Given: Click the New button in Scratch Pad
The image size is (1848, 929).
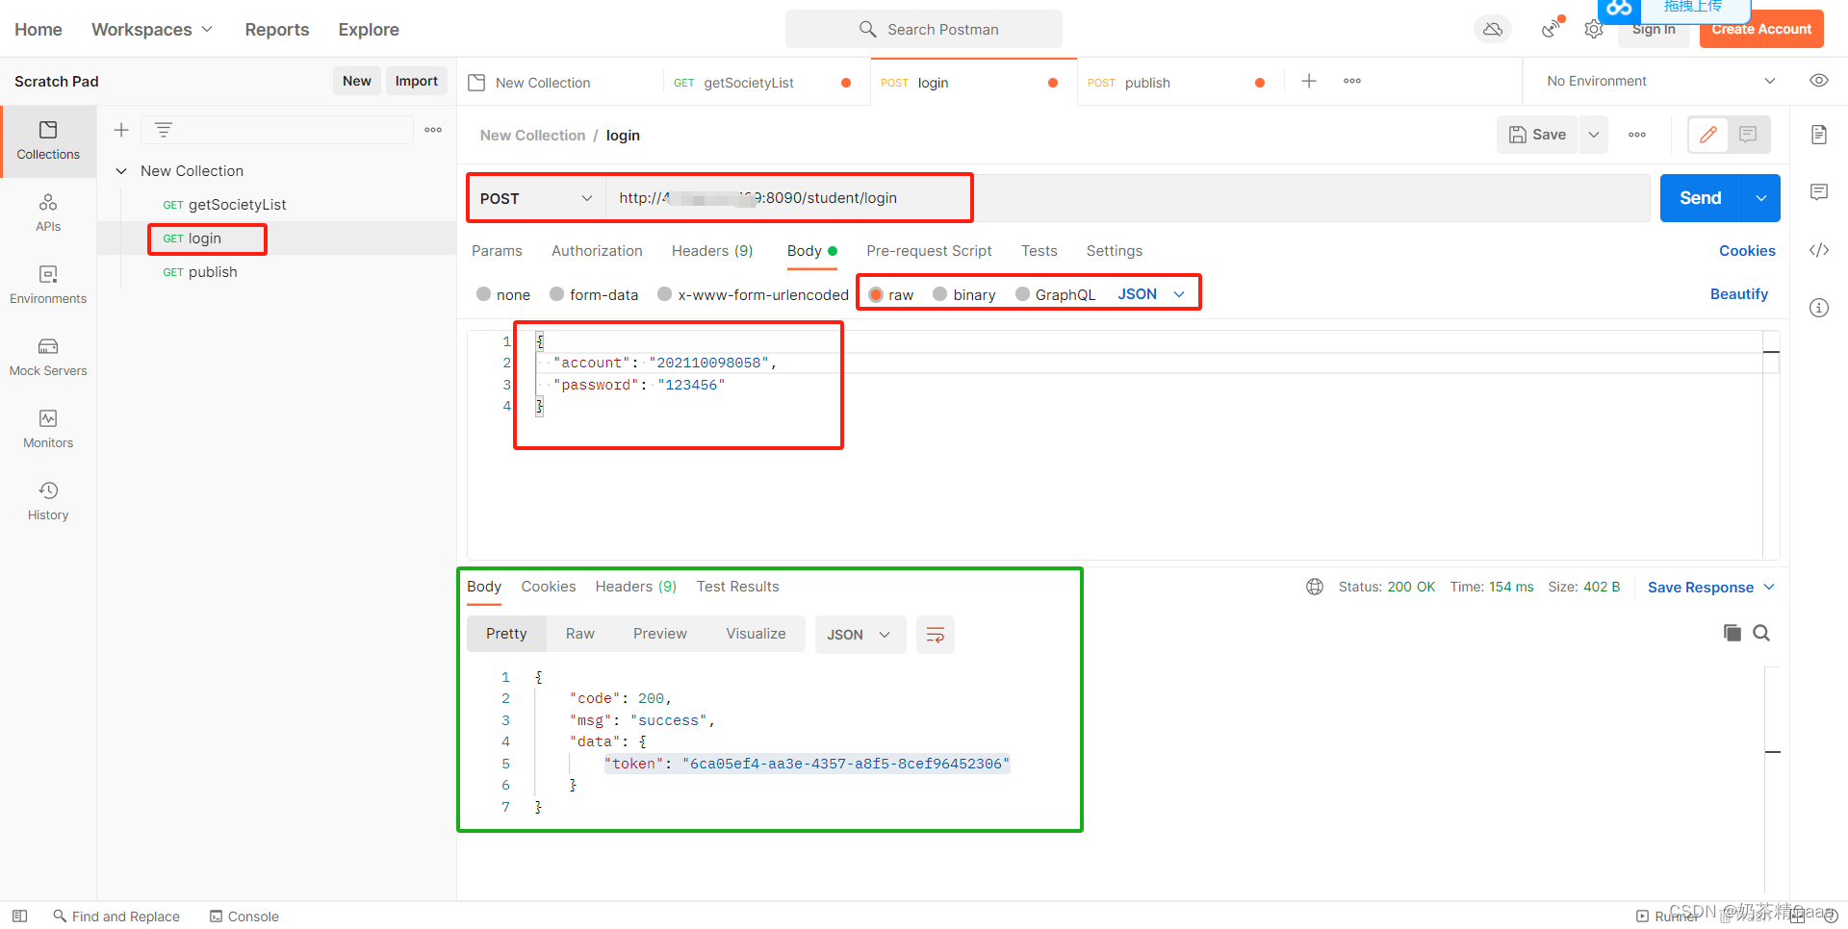Looking at the screenshot, I should 357,81.
